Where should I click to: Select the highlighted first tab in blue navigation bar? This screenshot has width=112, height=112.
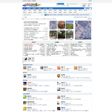(x=24, y=8)
